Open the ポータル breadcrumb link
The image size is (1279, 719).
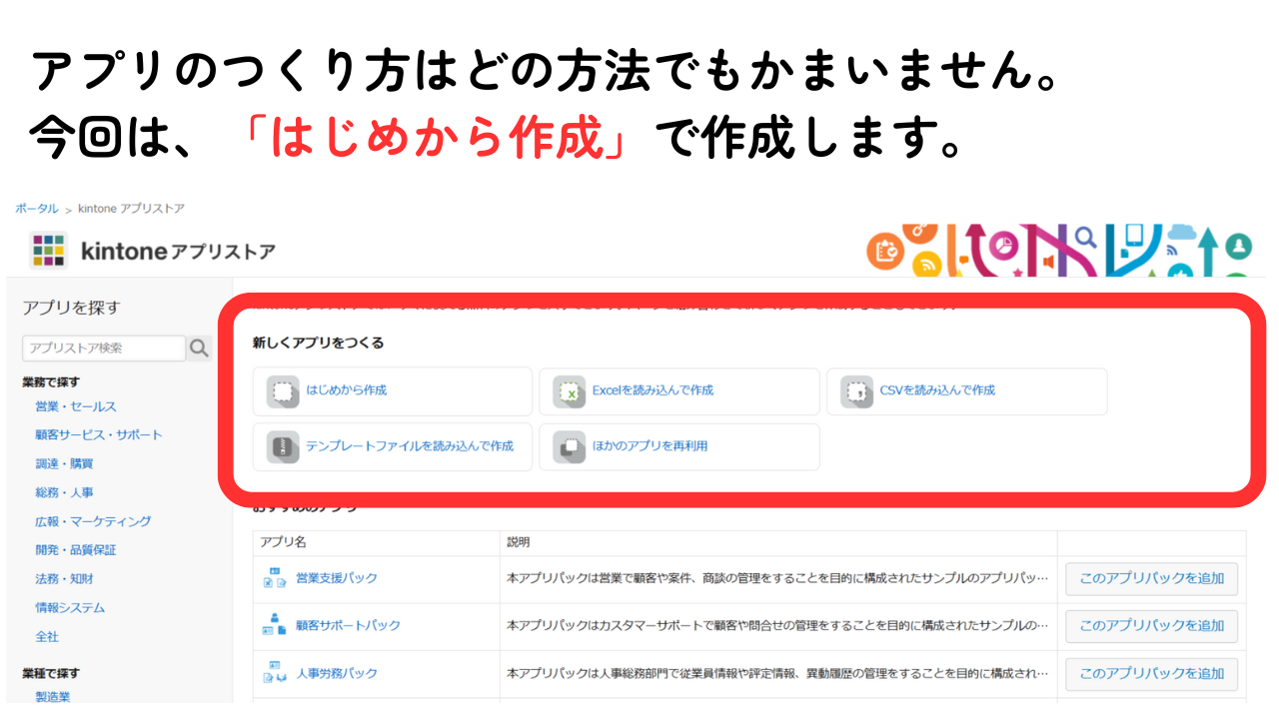(36, 209)
